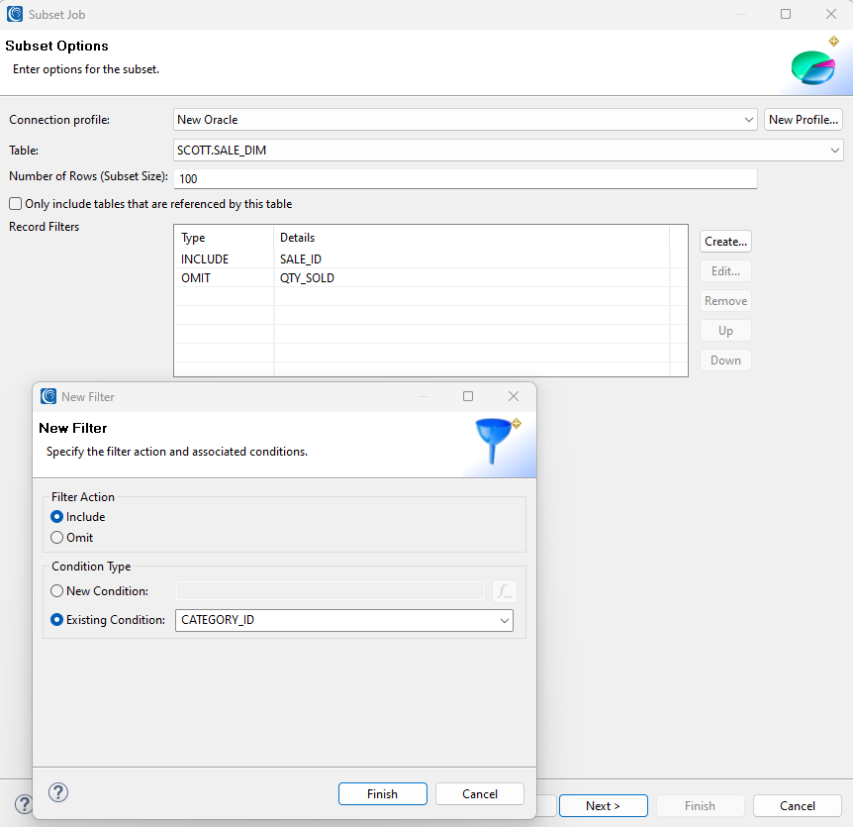Click the Create... record filter button
This screenshot has width=853, height=827.
(725, 242)
